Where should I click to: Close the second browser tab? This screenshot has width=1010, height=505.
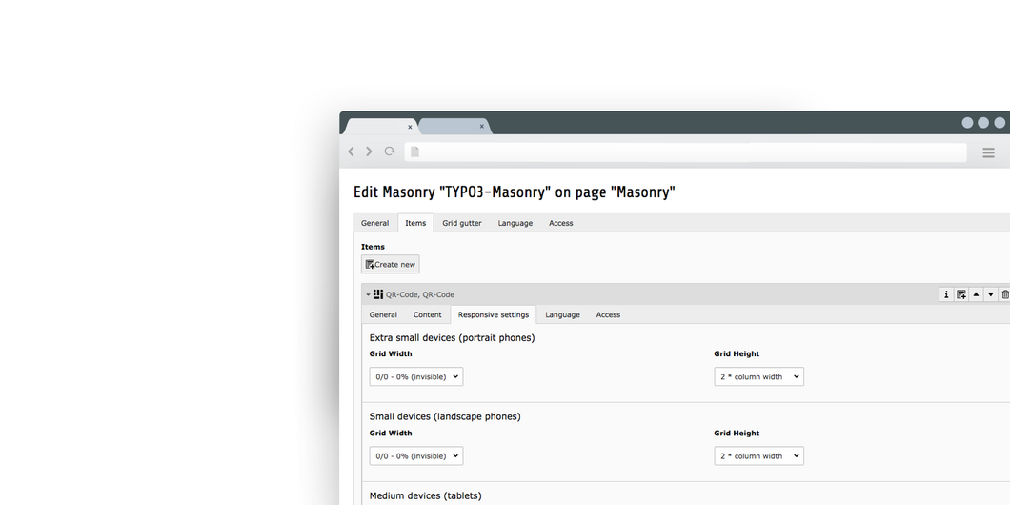pyautogui.click(x=482, y=127)
